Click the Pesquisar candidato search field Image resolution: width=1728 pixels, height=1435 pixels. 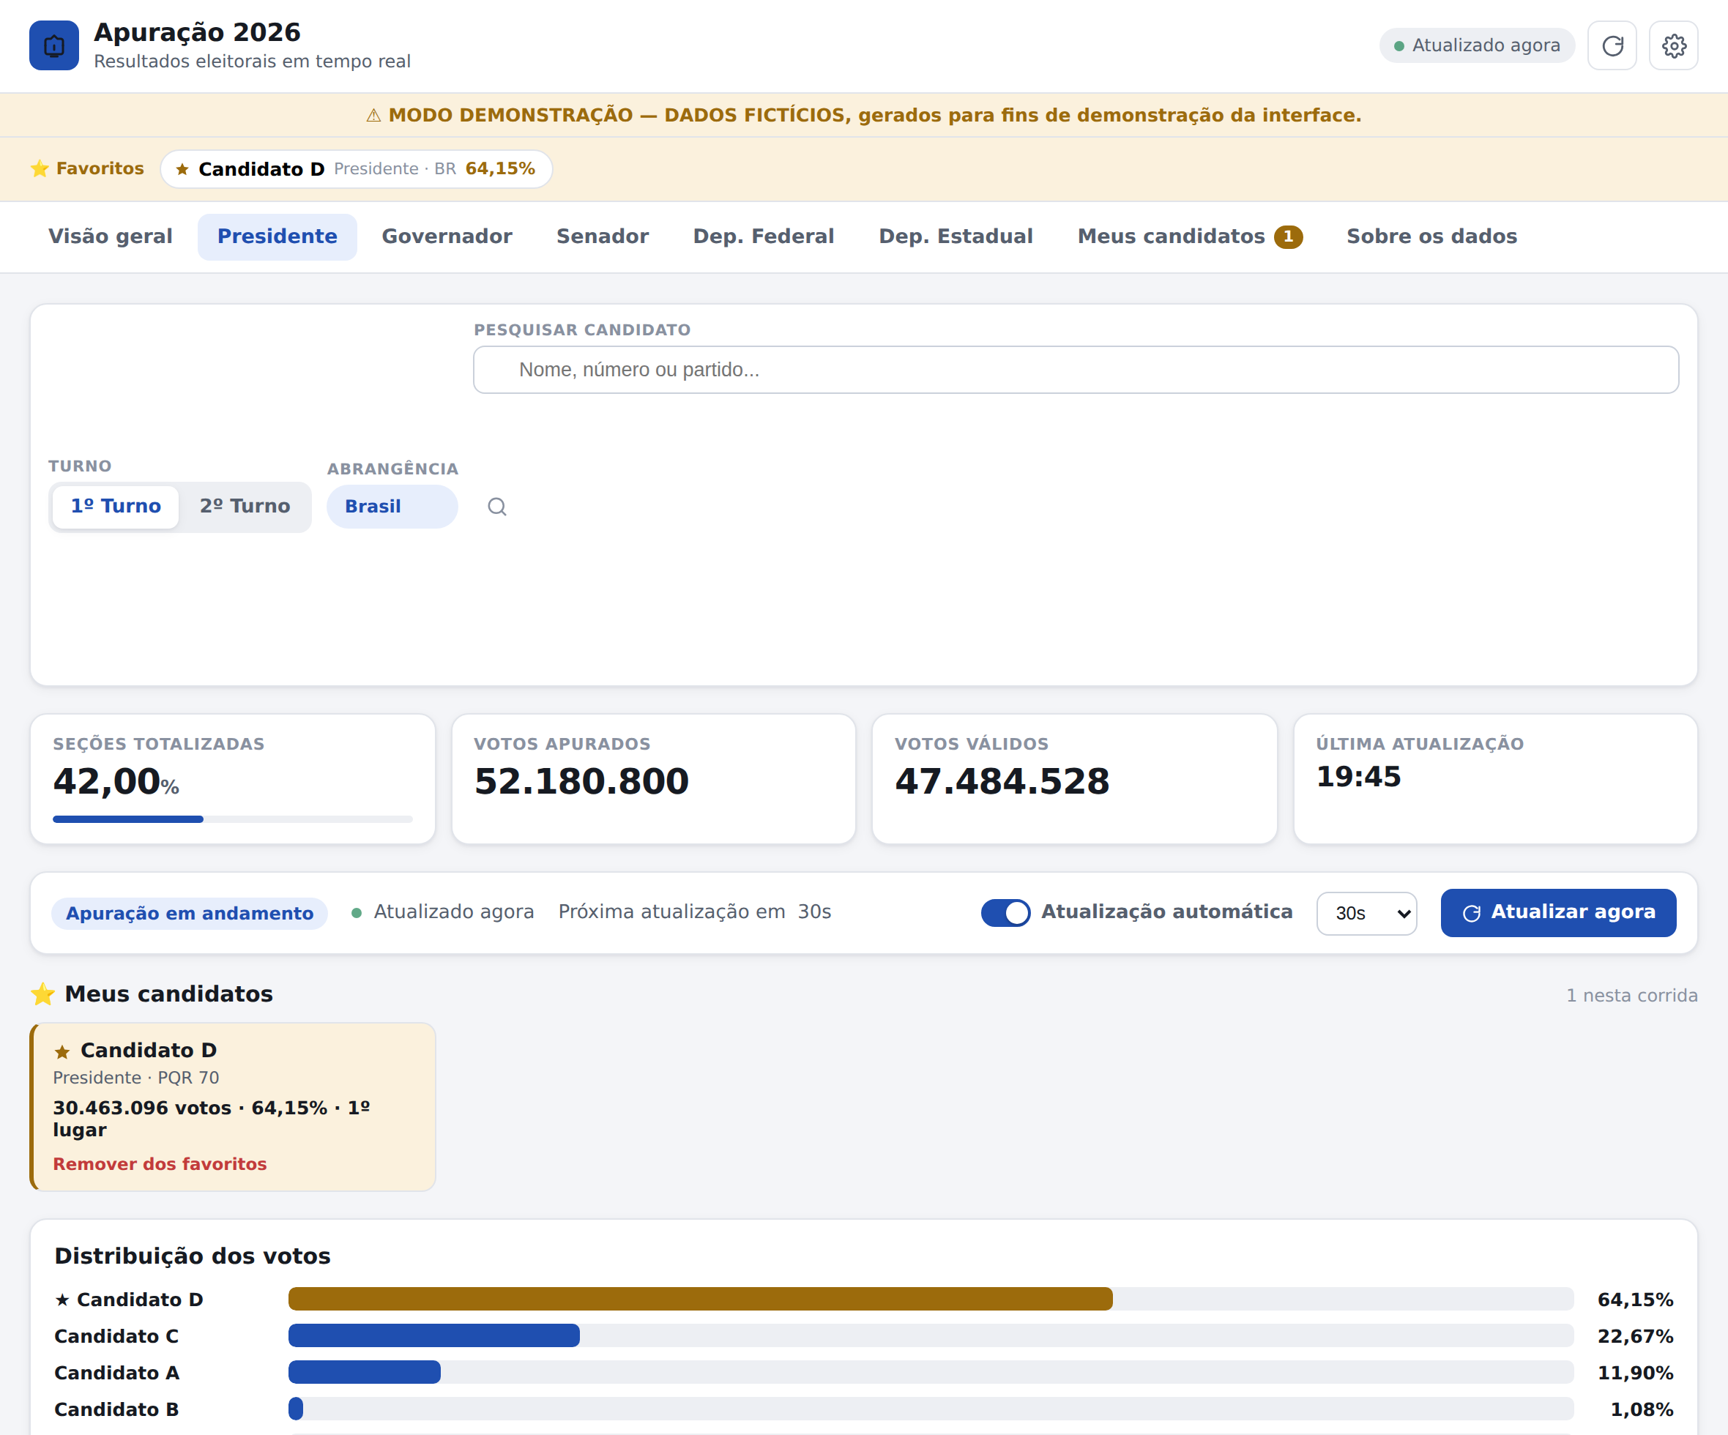1076,370
